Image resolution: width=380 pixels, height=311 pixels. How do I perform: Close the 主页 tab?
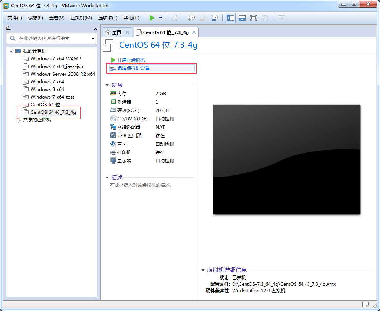[128, 32]
